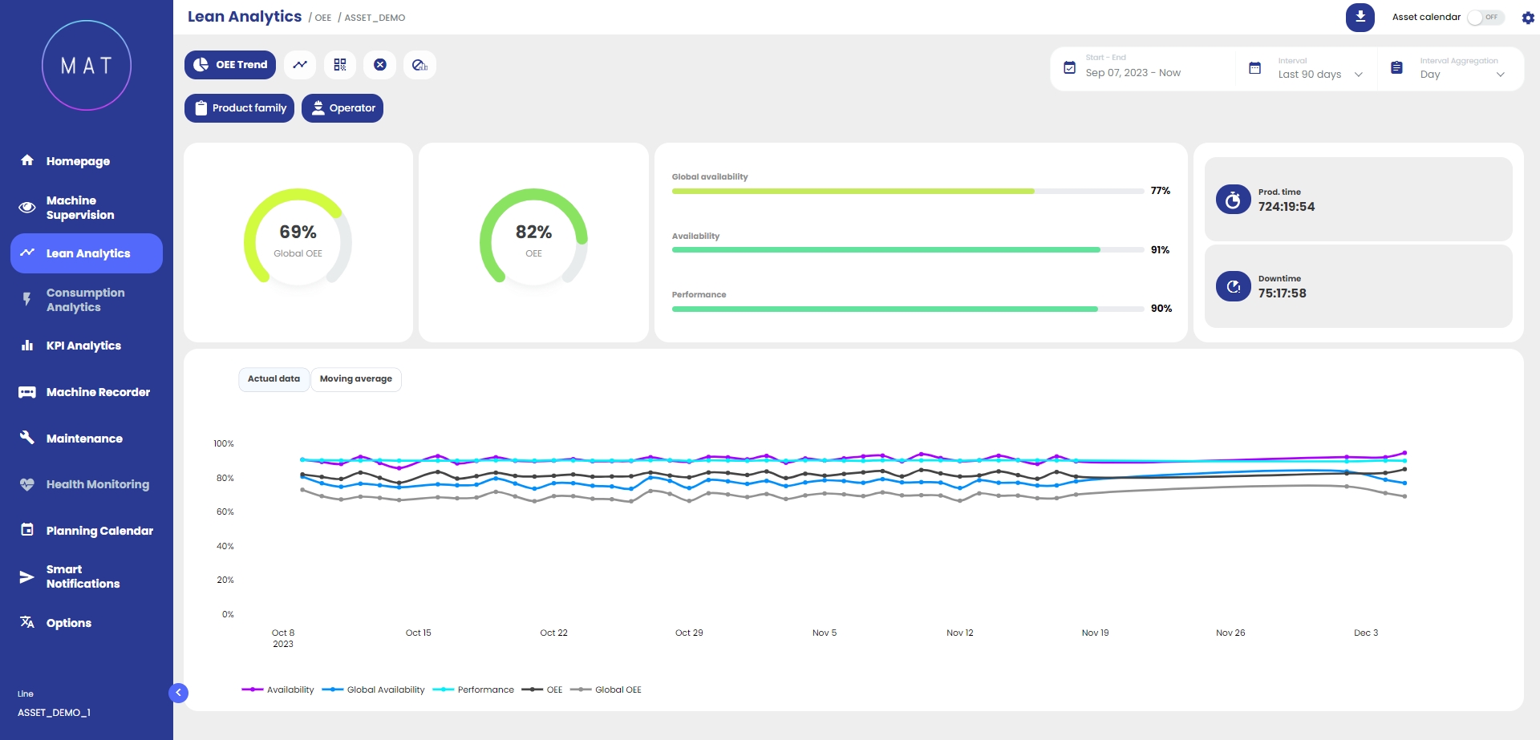Open Machine Supervision in the sidebar
1540x740 pixels.
pyautogui.click(x=80, y=208)
